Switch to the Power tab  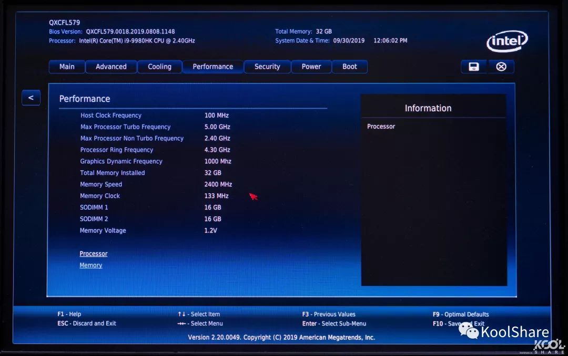point(311,67)
